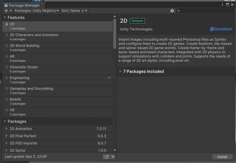The image size is (236, 163).
Task: Click the AR feature layers icon
Action: pos(7,57)
